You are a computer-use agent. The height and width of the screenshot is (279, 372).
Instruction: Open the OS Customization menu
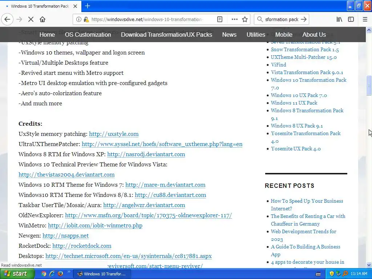(88, 35)
